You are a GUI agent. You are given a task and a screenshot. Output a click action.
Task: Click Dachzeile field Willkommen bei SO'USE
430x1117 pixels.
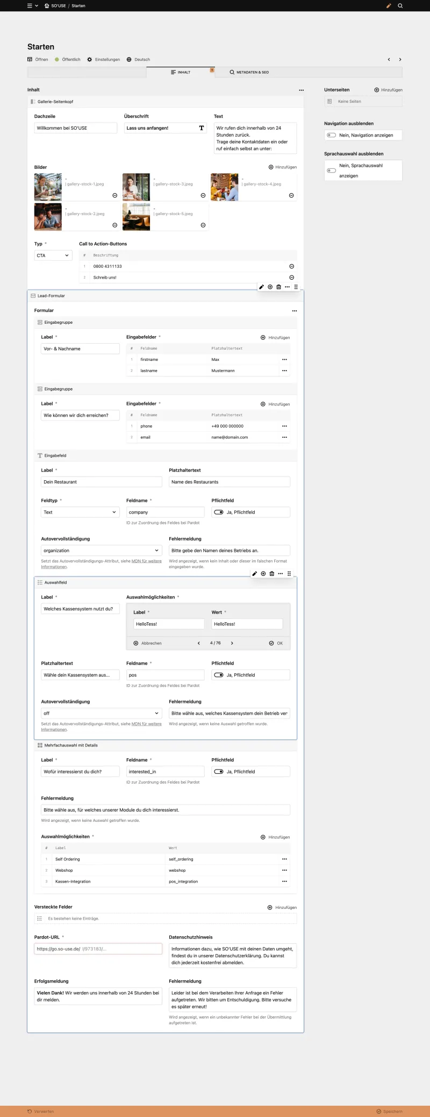[x=76, y=128]
